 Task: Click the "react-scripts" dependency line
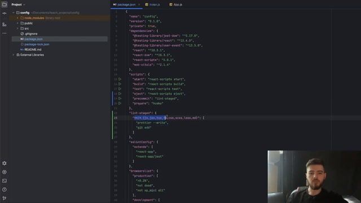coord(153,60)
